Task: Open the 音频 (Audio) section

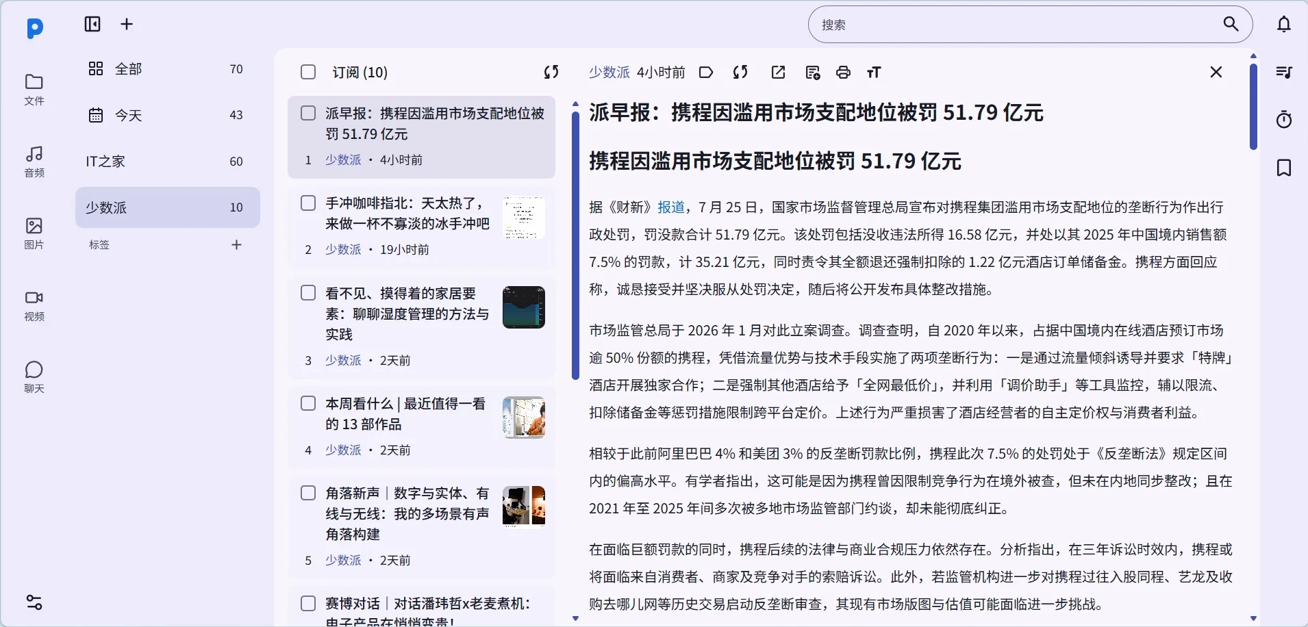Action: (x=34, y=162)
